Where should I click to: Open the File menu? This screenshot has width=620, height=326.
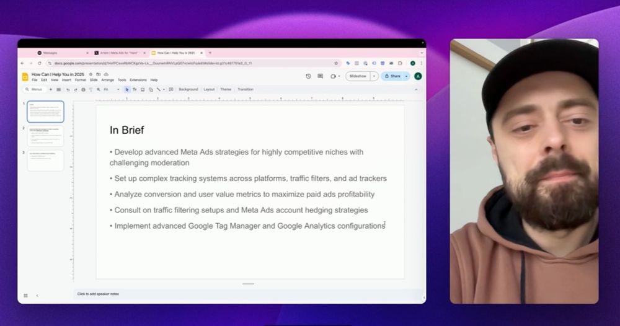point(34,80)
